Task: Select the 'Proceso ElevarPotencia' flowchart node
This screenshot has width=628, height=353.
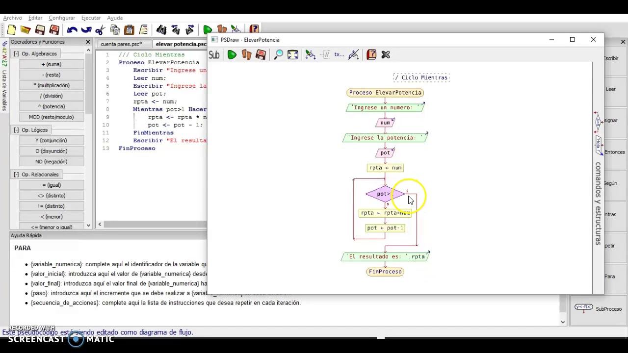Action: coord(385,93)
